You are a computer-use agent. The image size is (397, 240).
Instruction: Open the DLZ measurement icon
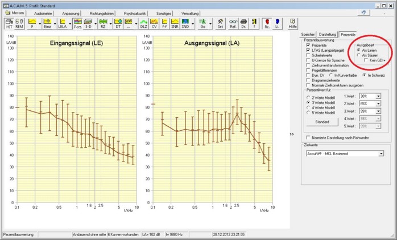(144, 23)
